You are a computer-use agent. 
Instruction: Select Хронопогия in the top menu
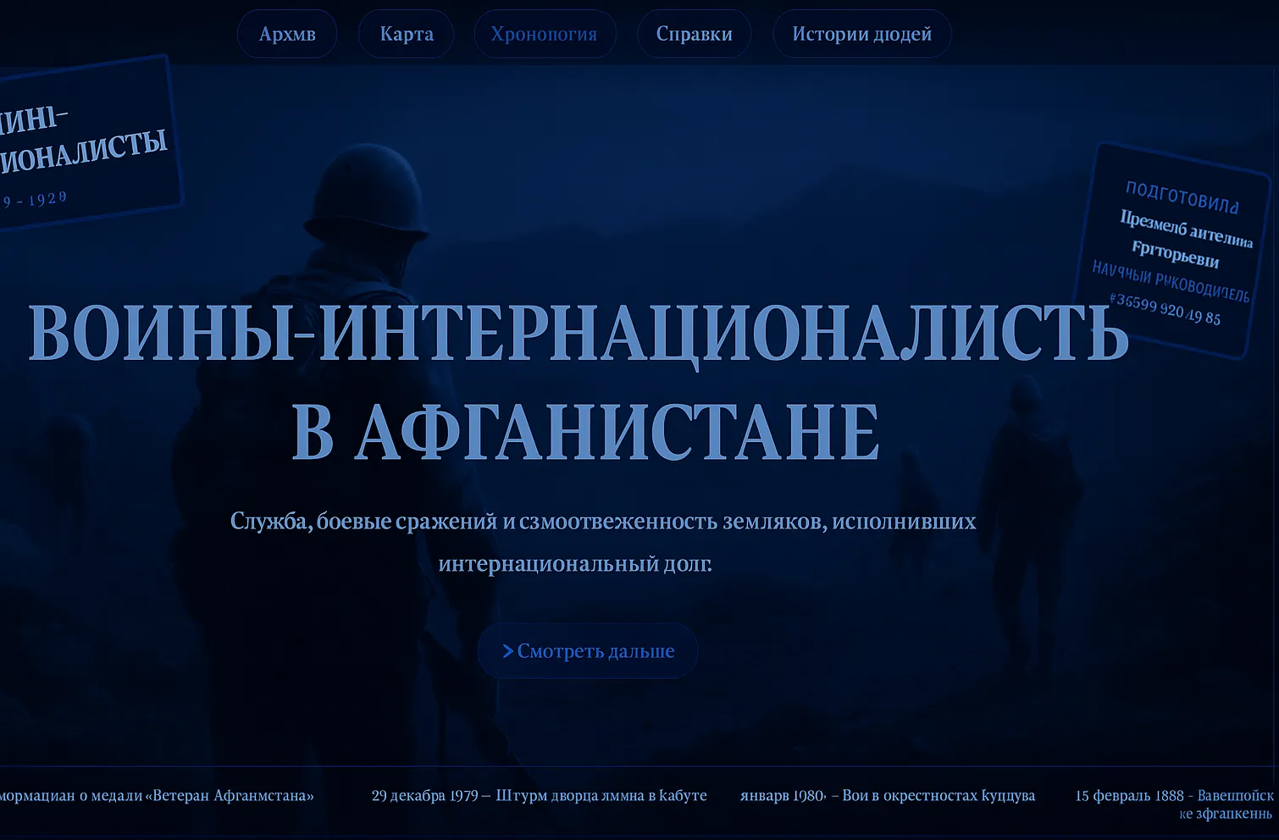click(545, 34)
